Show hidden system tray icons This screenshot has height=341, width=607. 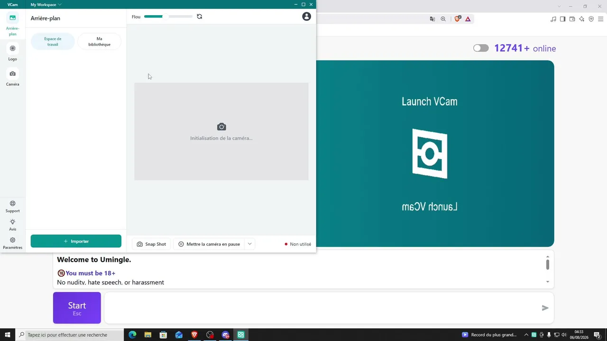[526, 335]
